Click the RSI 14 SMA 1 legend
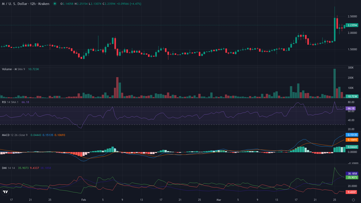 click(x=11, y=102)
